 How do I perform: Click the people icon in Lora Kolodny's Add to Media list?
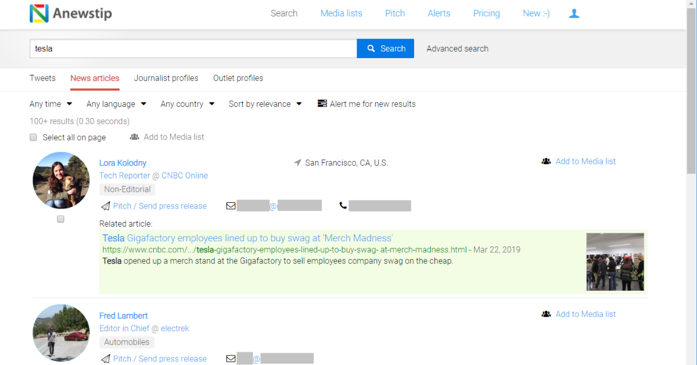click(546, 162)
